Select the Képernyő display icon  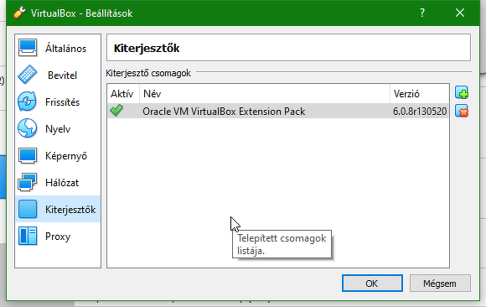tap(28, 155)
